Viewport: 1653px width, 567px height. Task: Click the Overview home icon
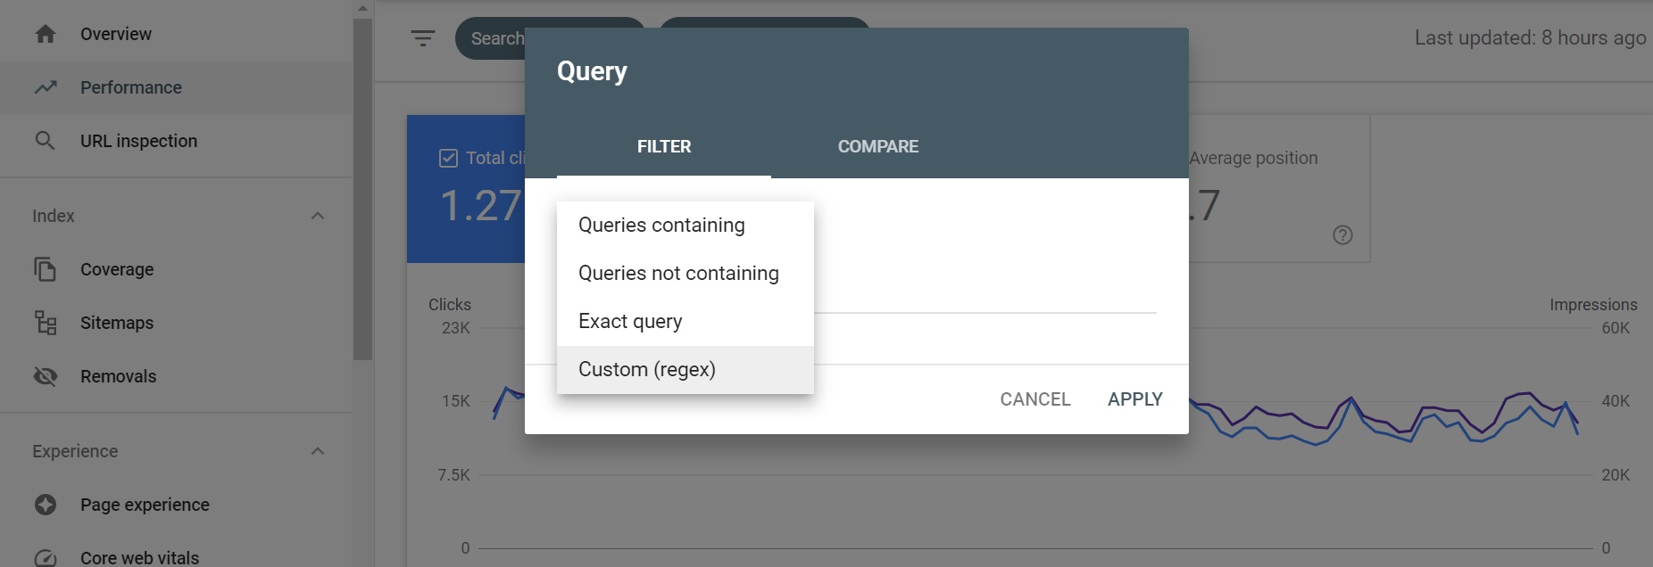[46, 34]
